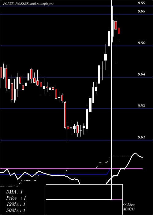The height and width of the screenshot is (215, 153).
Task: Click the Price : 1 legend entry
Action: (x=16, y=198)
